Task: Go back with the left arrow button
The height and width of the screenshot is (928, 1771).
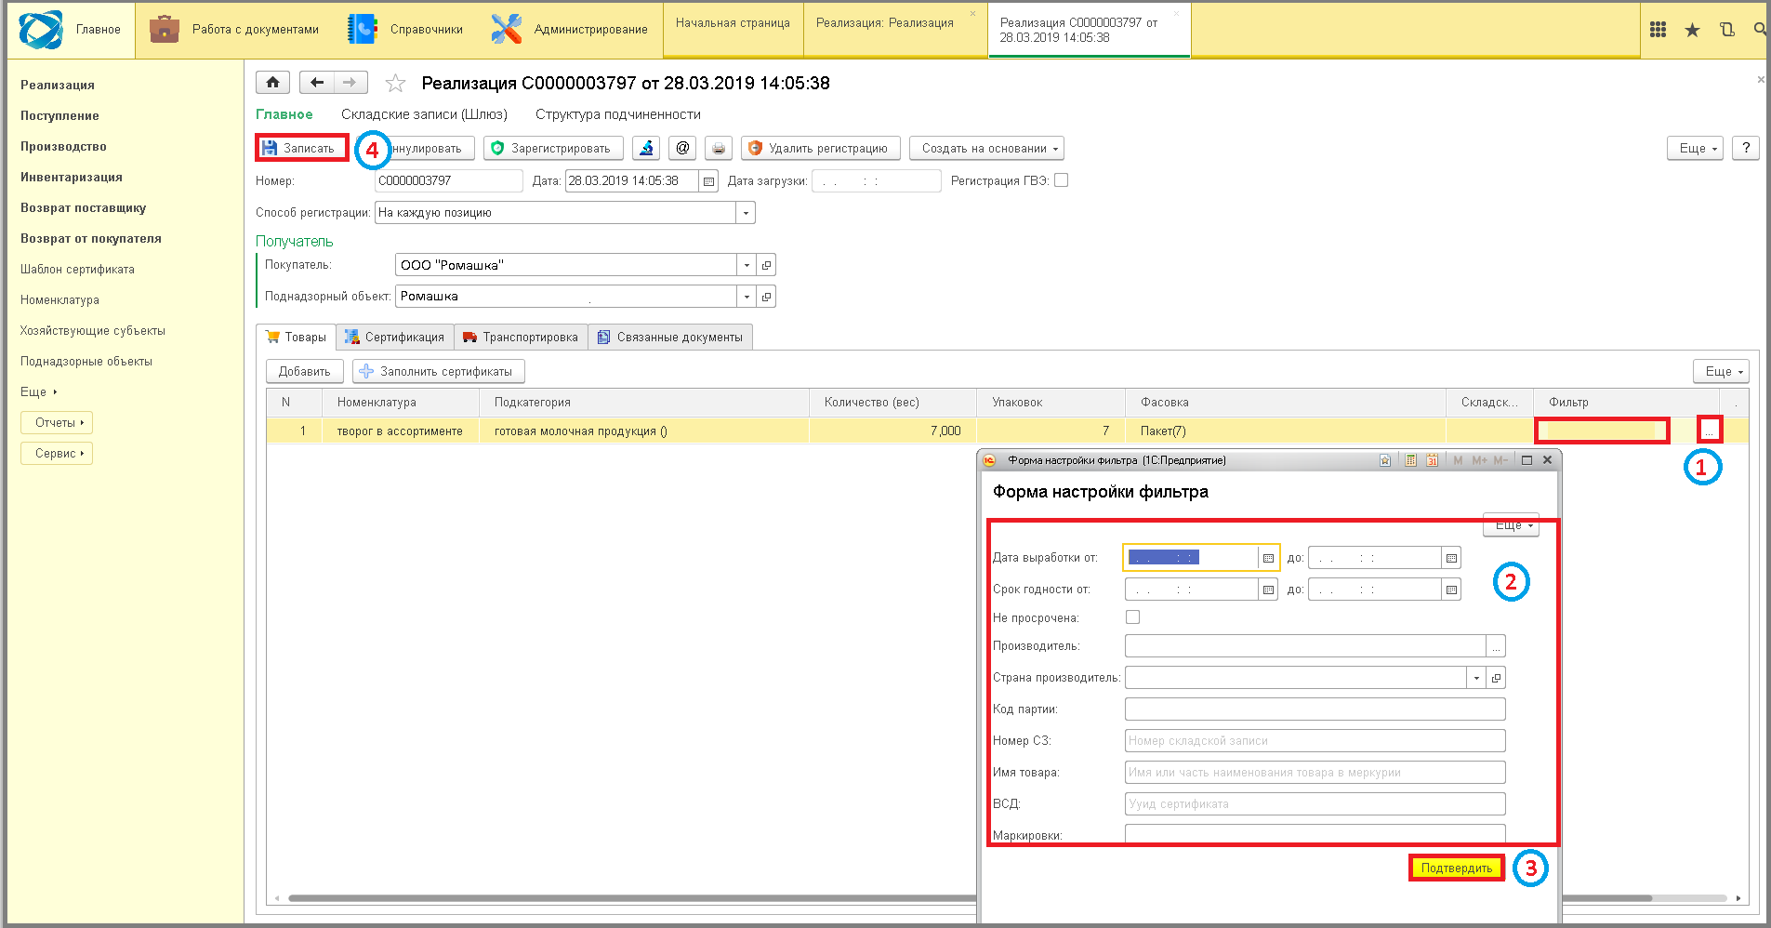Action: click(317, 83)
